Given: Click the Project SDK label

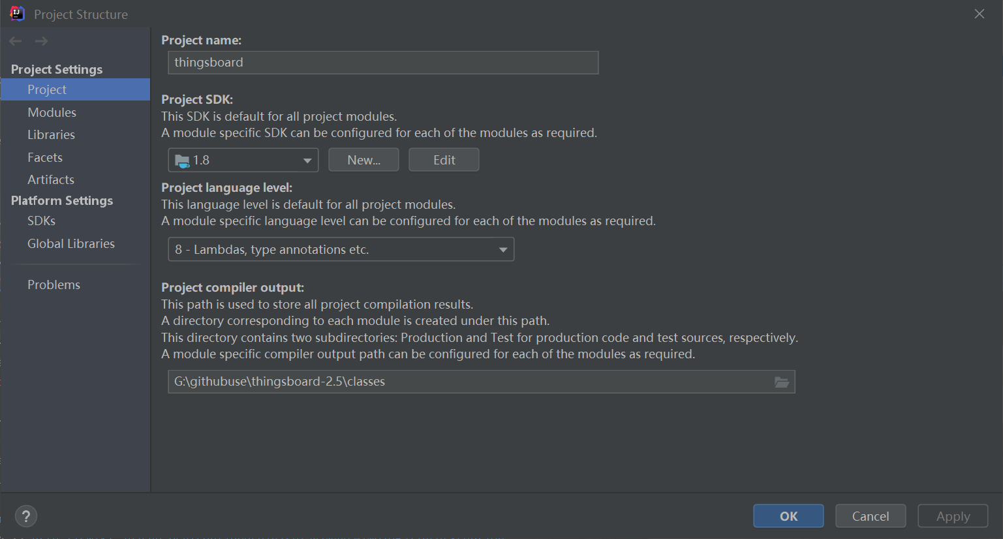Looking at the screenshot, I should coord(197,99).
